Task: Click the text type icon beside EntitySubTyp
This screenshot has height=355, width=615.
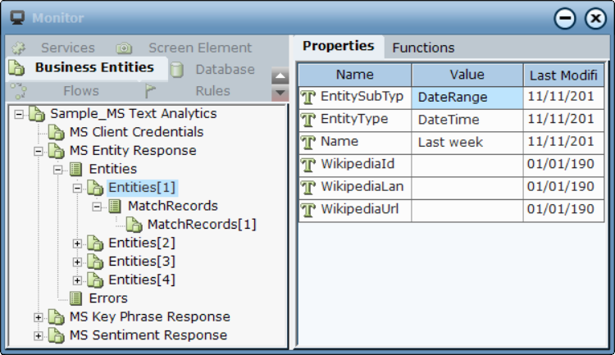Action: [308, 97]
